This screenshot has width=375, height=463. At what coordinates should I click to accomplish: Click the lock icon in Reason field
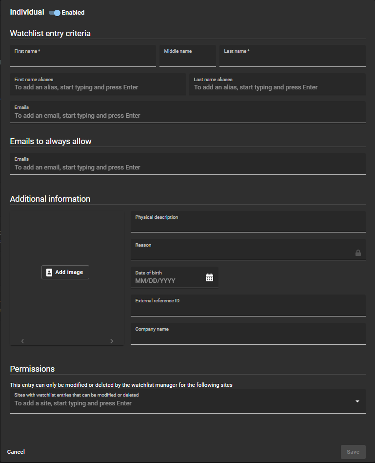[x=358, y=253]
